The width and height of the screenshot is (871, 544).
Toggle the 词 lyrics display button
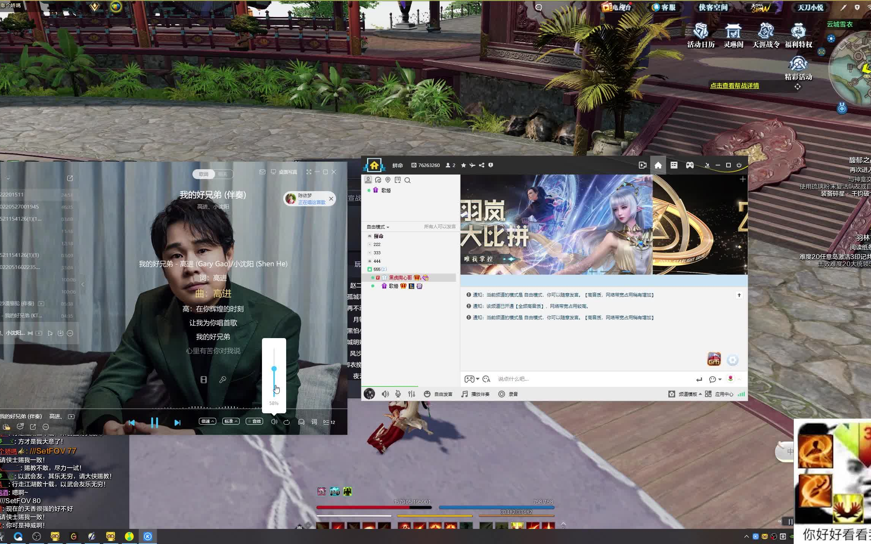pyautogui.click(x=314, y=422)
